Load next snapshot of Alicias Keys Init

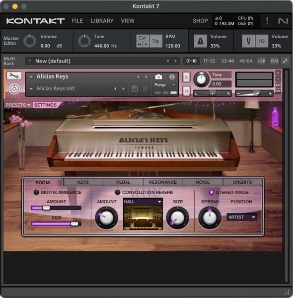(124, 88)
